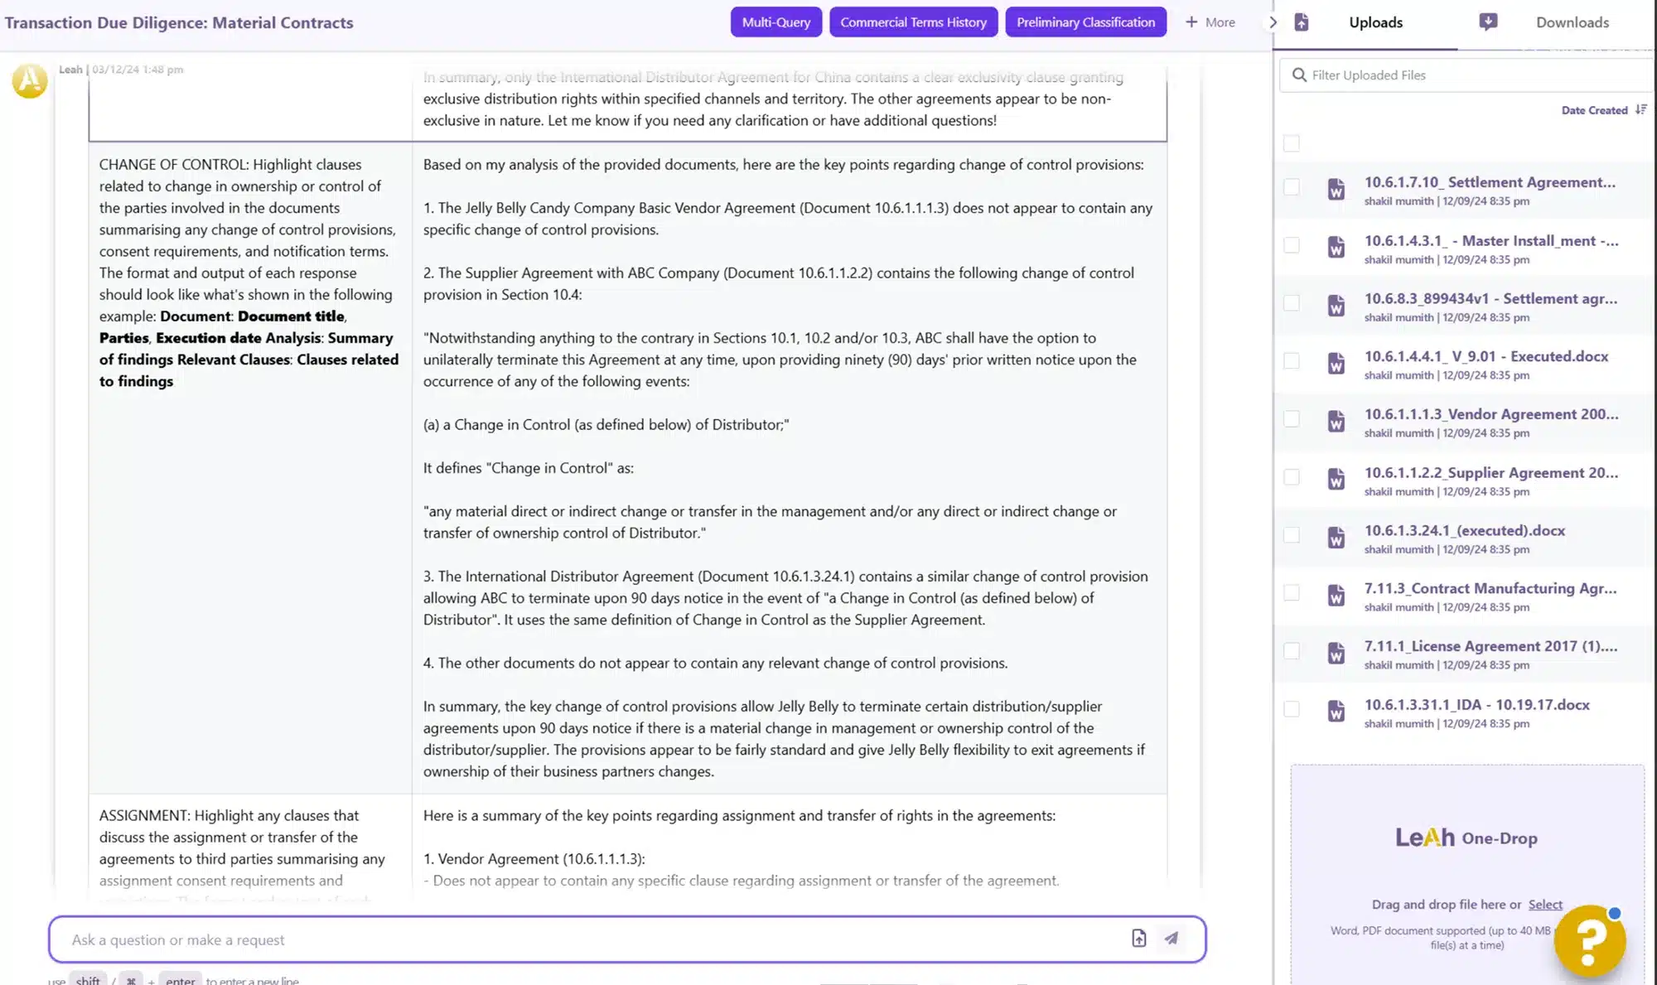Check the box for 10.6.1.3.24.1_(executed).docx

tap(1292, 535)
